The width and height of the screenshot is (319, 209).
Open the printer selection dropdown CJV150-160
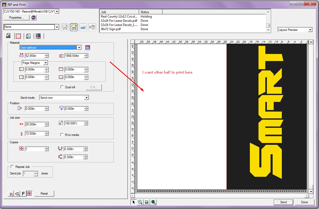tap(31, 11)
